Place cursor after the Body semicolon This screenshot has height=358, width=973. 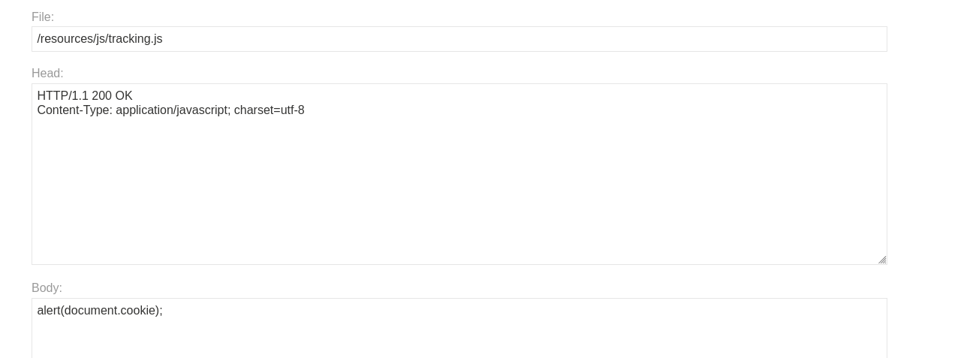coord(163,311)
